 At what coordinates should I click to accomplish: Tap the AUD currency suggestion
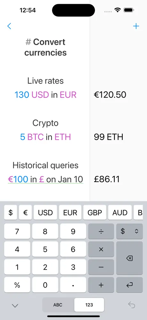click(120, 213)
